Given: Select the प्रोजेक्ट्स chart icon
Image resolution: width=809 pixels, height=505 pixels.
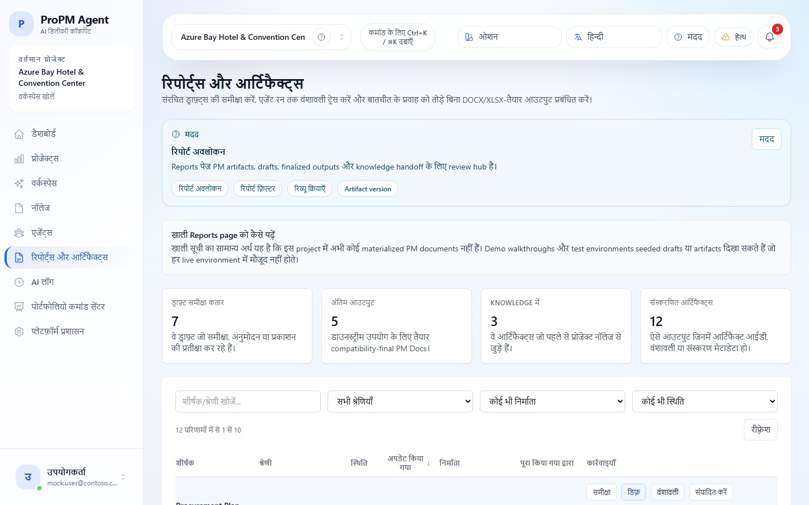Looking at the screenshot, I should pos(19,158).
